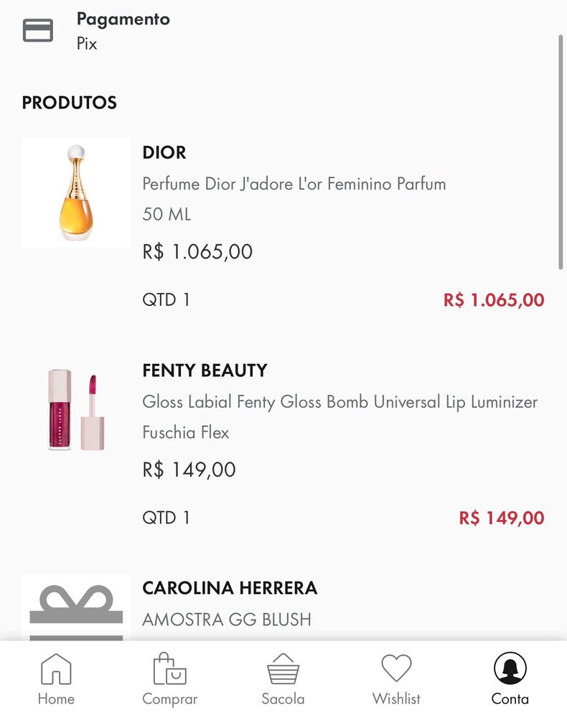Open the Gloss Labial Fenty Gloss Bomb link
The width and height of the screenshot is (567, 718).
pyautogui.click(x=339, y=402)
